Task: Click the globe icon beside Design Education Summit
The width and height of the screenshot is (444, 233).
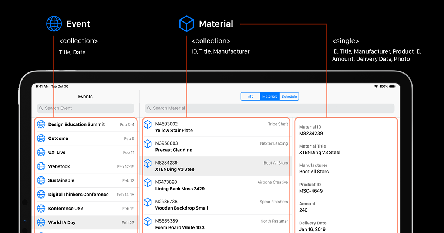Action: (41, 125)
